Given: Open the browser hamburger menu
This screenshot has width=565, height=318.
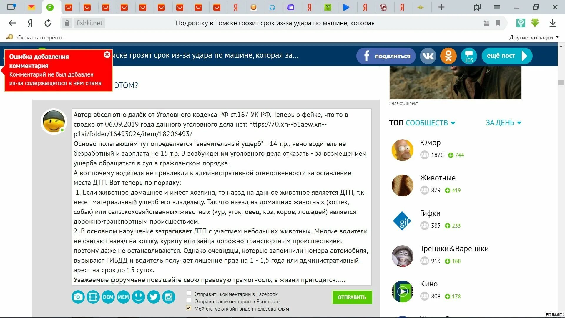Looking at the screenshot, I should [497, 7].
